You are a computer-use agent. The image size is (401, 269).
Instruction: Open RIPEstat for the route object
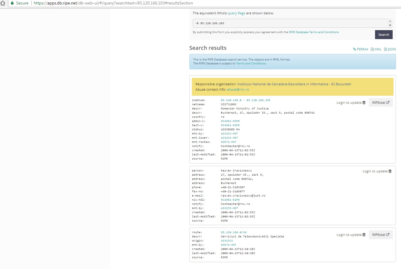[x=381, y=235]
